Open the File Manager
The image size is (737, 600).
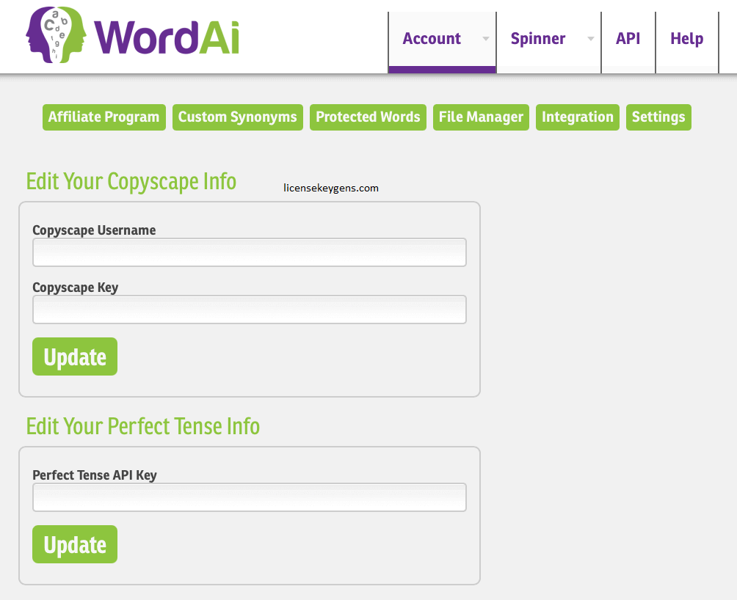[481, 117]
